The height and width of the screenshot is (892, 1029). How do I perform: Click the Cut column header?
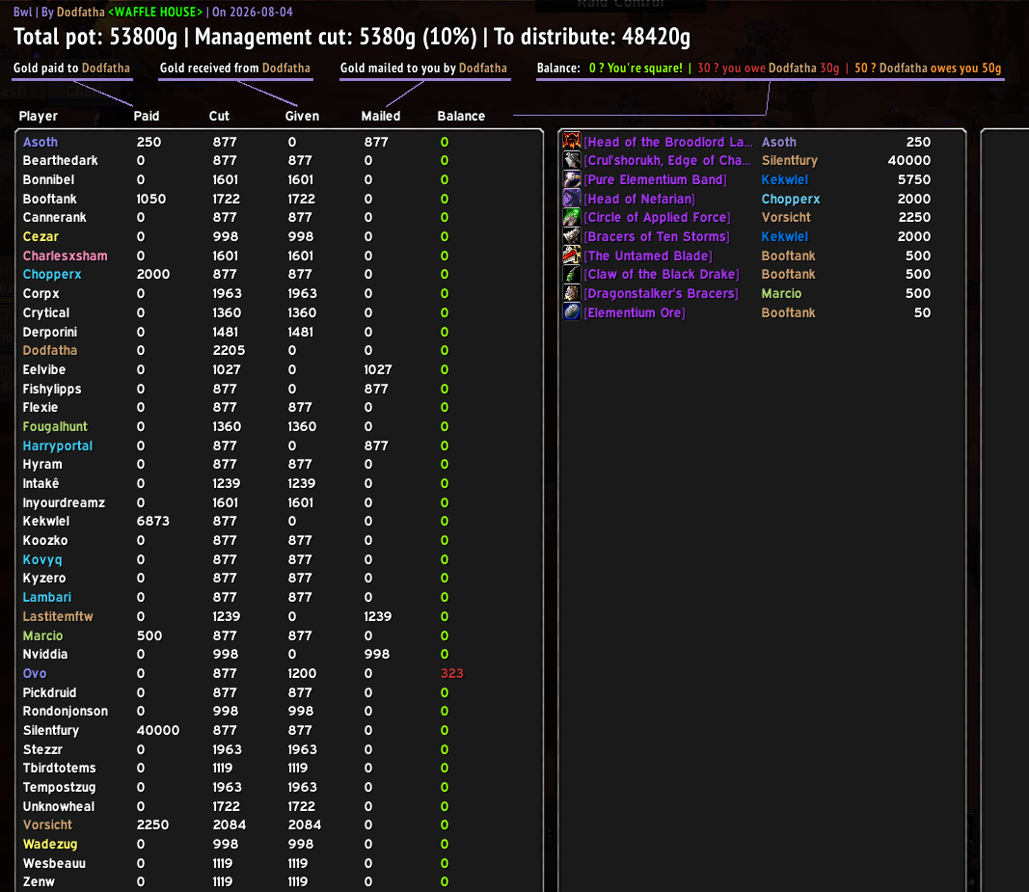pos(219,116)
